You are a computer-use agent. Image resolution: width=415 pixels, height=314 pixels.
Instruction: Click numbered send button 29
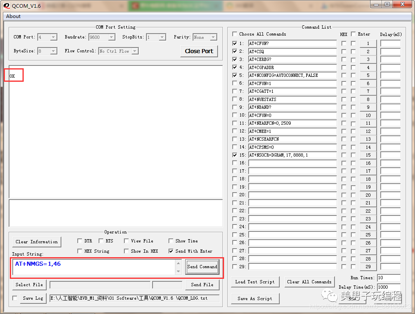[x=368, y=267]
